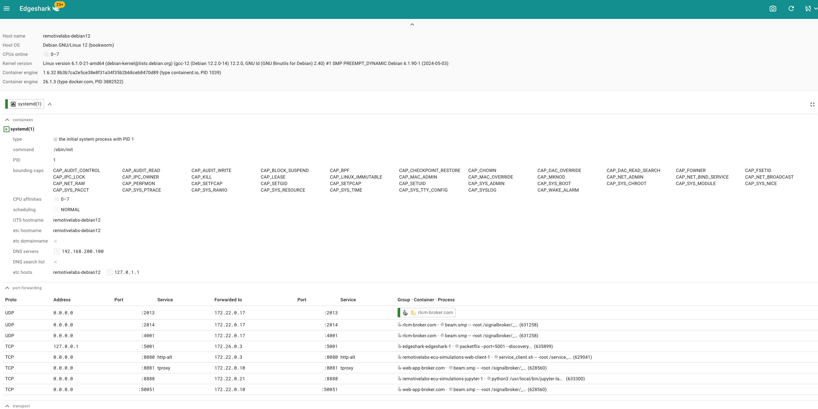818x409 pixels.
Task: Collapse the host information panel chevron
Action: 412,24
